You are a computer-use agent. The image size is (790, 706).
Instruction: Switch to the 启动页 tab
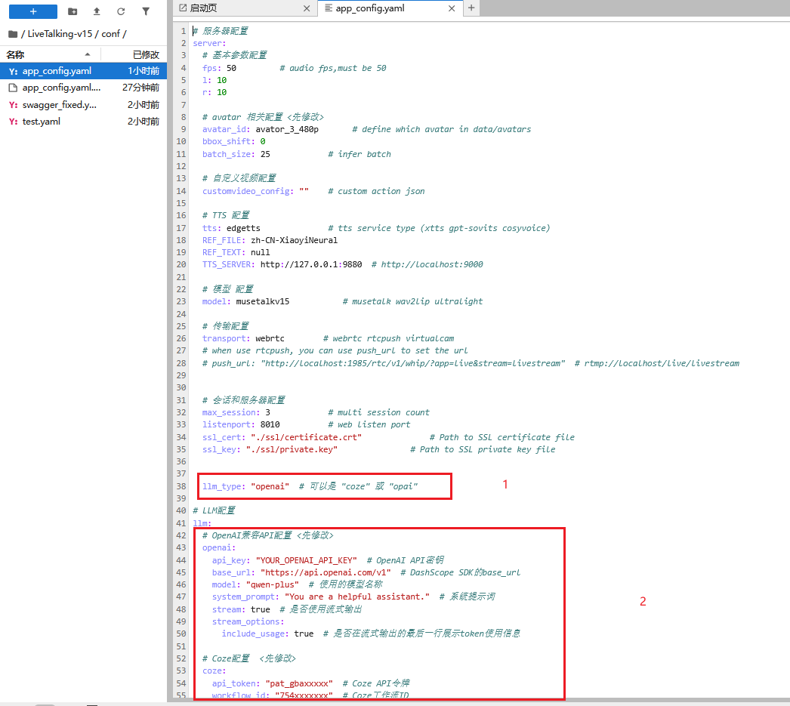coord(202,8)
